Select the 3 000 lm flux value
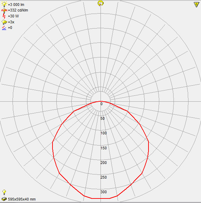The height and width of the screenshot is (203, 201). pyautogui.click(x=16, y=5)
